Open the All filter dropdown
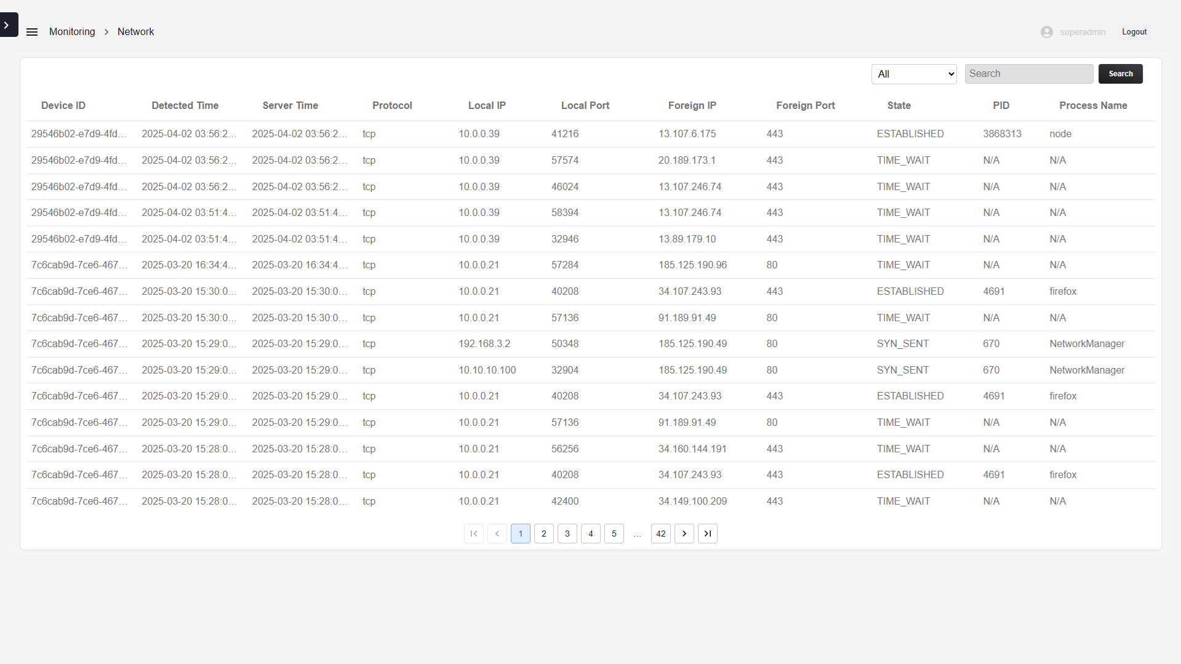The image size is (1181, 664). (913, 74)
